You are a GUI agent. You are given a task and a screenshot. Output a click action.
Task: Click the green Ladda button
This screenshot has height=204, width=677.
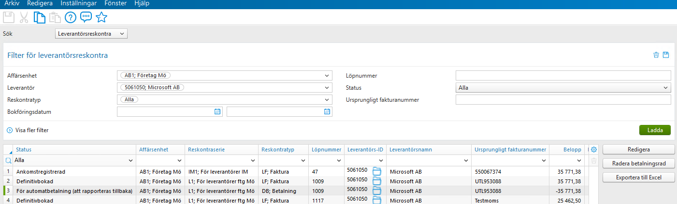tap(655, 130)
